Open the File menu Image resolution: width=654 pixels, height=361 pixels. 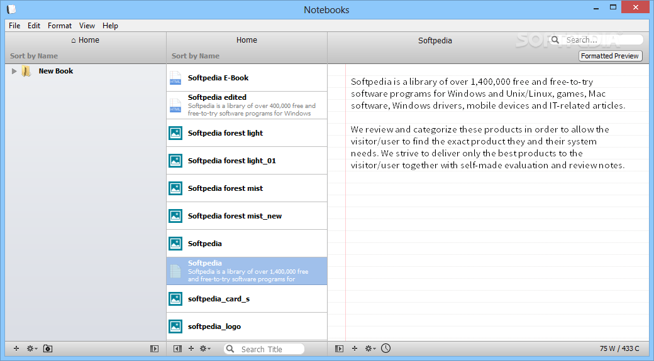pyautogui.click(x=14, y=25)
